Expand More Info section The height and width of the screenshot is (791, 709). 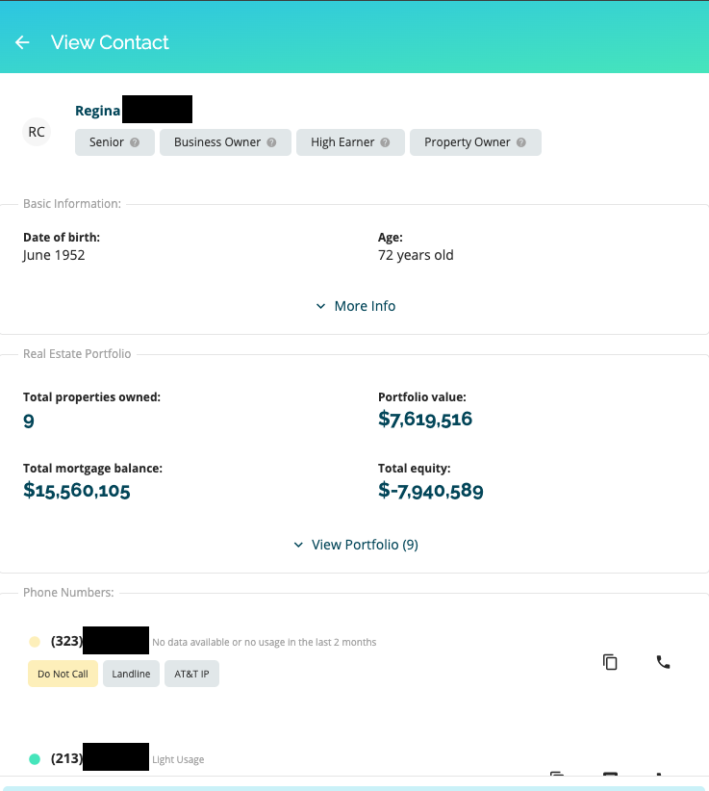[x=356, y=306]
